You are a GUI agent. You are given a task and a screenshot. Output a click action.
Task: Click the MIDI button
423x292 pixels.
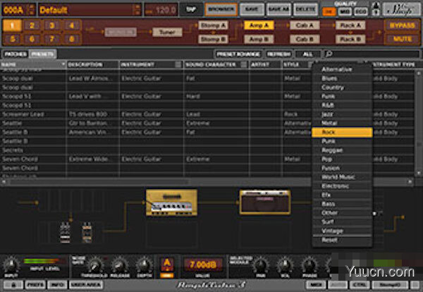tap(315, 285)
